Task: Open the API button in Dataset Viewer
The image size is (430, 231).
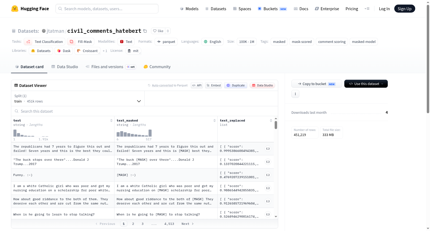Action: click(x=197, y=85)
